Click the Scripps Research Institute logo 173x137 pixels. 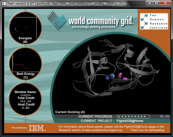(x=154, y=21)
